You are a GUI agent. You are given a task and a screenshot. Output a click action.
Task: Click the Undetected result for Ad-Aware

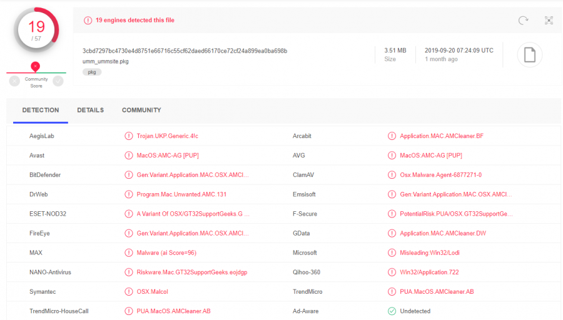tap(415, 311)
